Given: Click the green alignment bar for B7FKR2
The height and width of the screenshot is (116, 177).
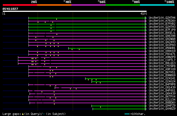Looking at the screenshot, I should (x=87, y=24).
